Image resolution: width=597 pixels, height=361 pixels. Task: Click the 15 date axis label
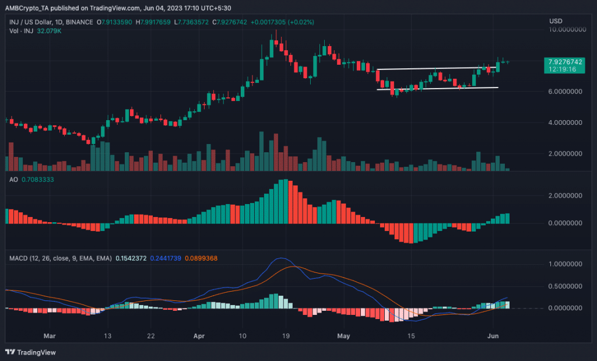click(x=411, y=336)
